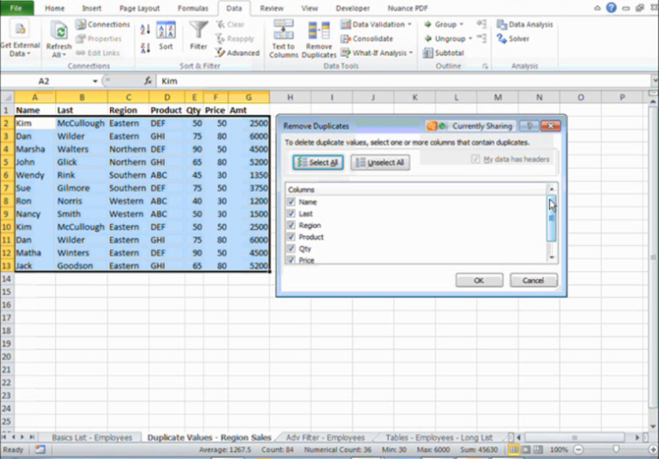Click the macro record status bar icon

coord(40,450)
